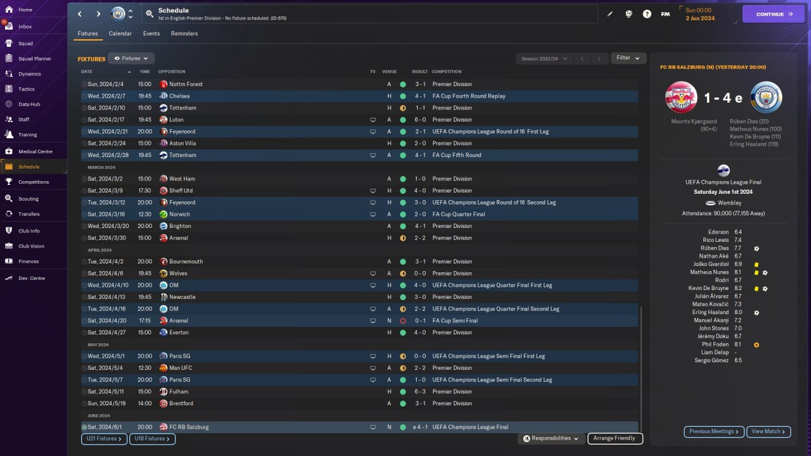Go forward with the right arrow
The image size is (811, 456).
[x=98, y=14]
